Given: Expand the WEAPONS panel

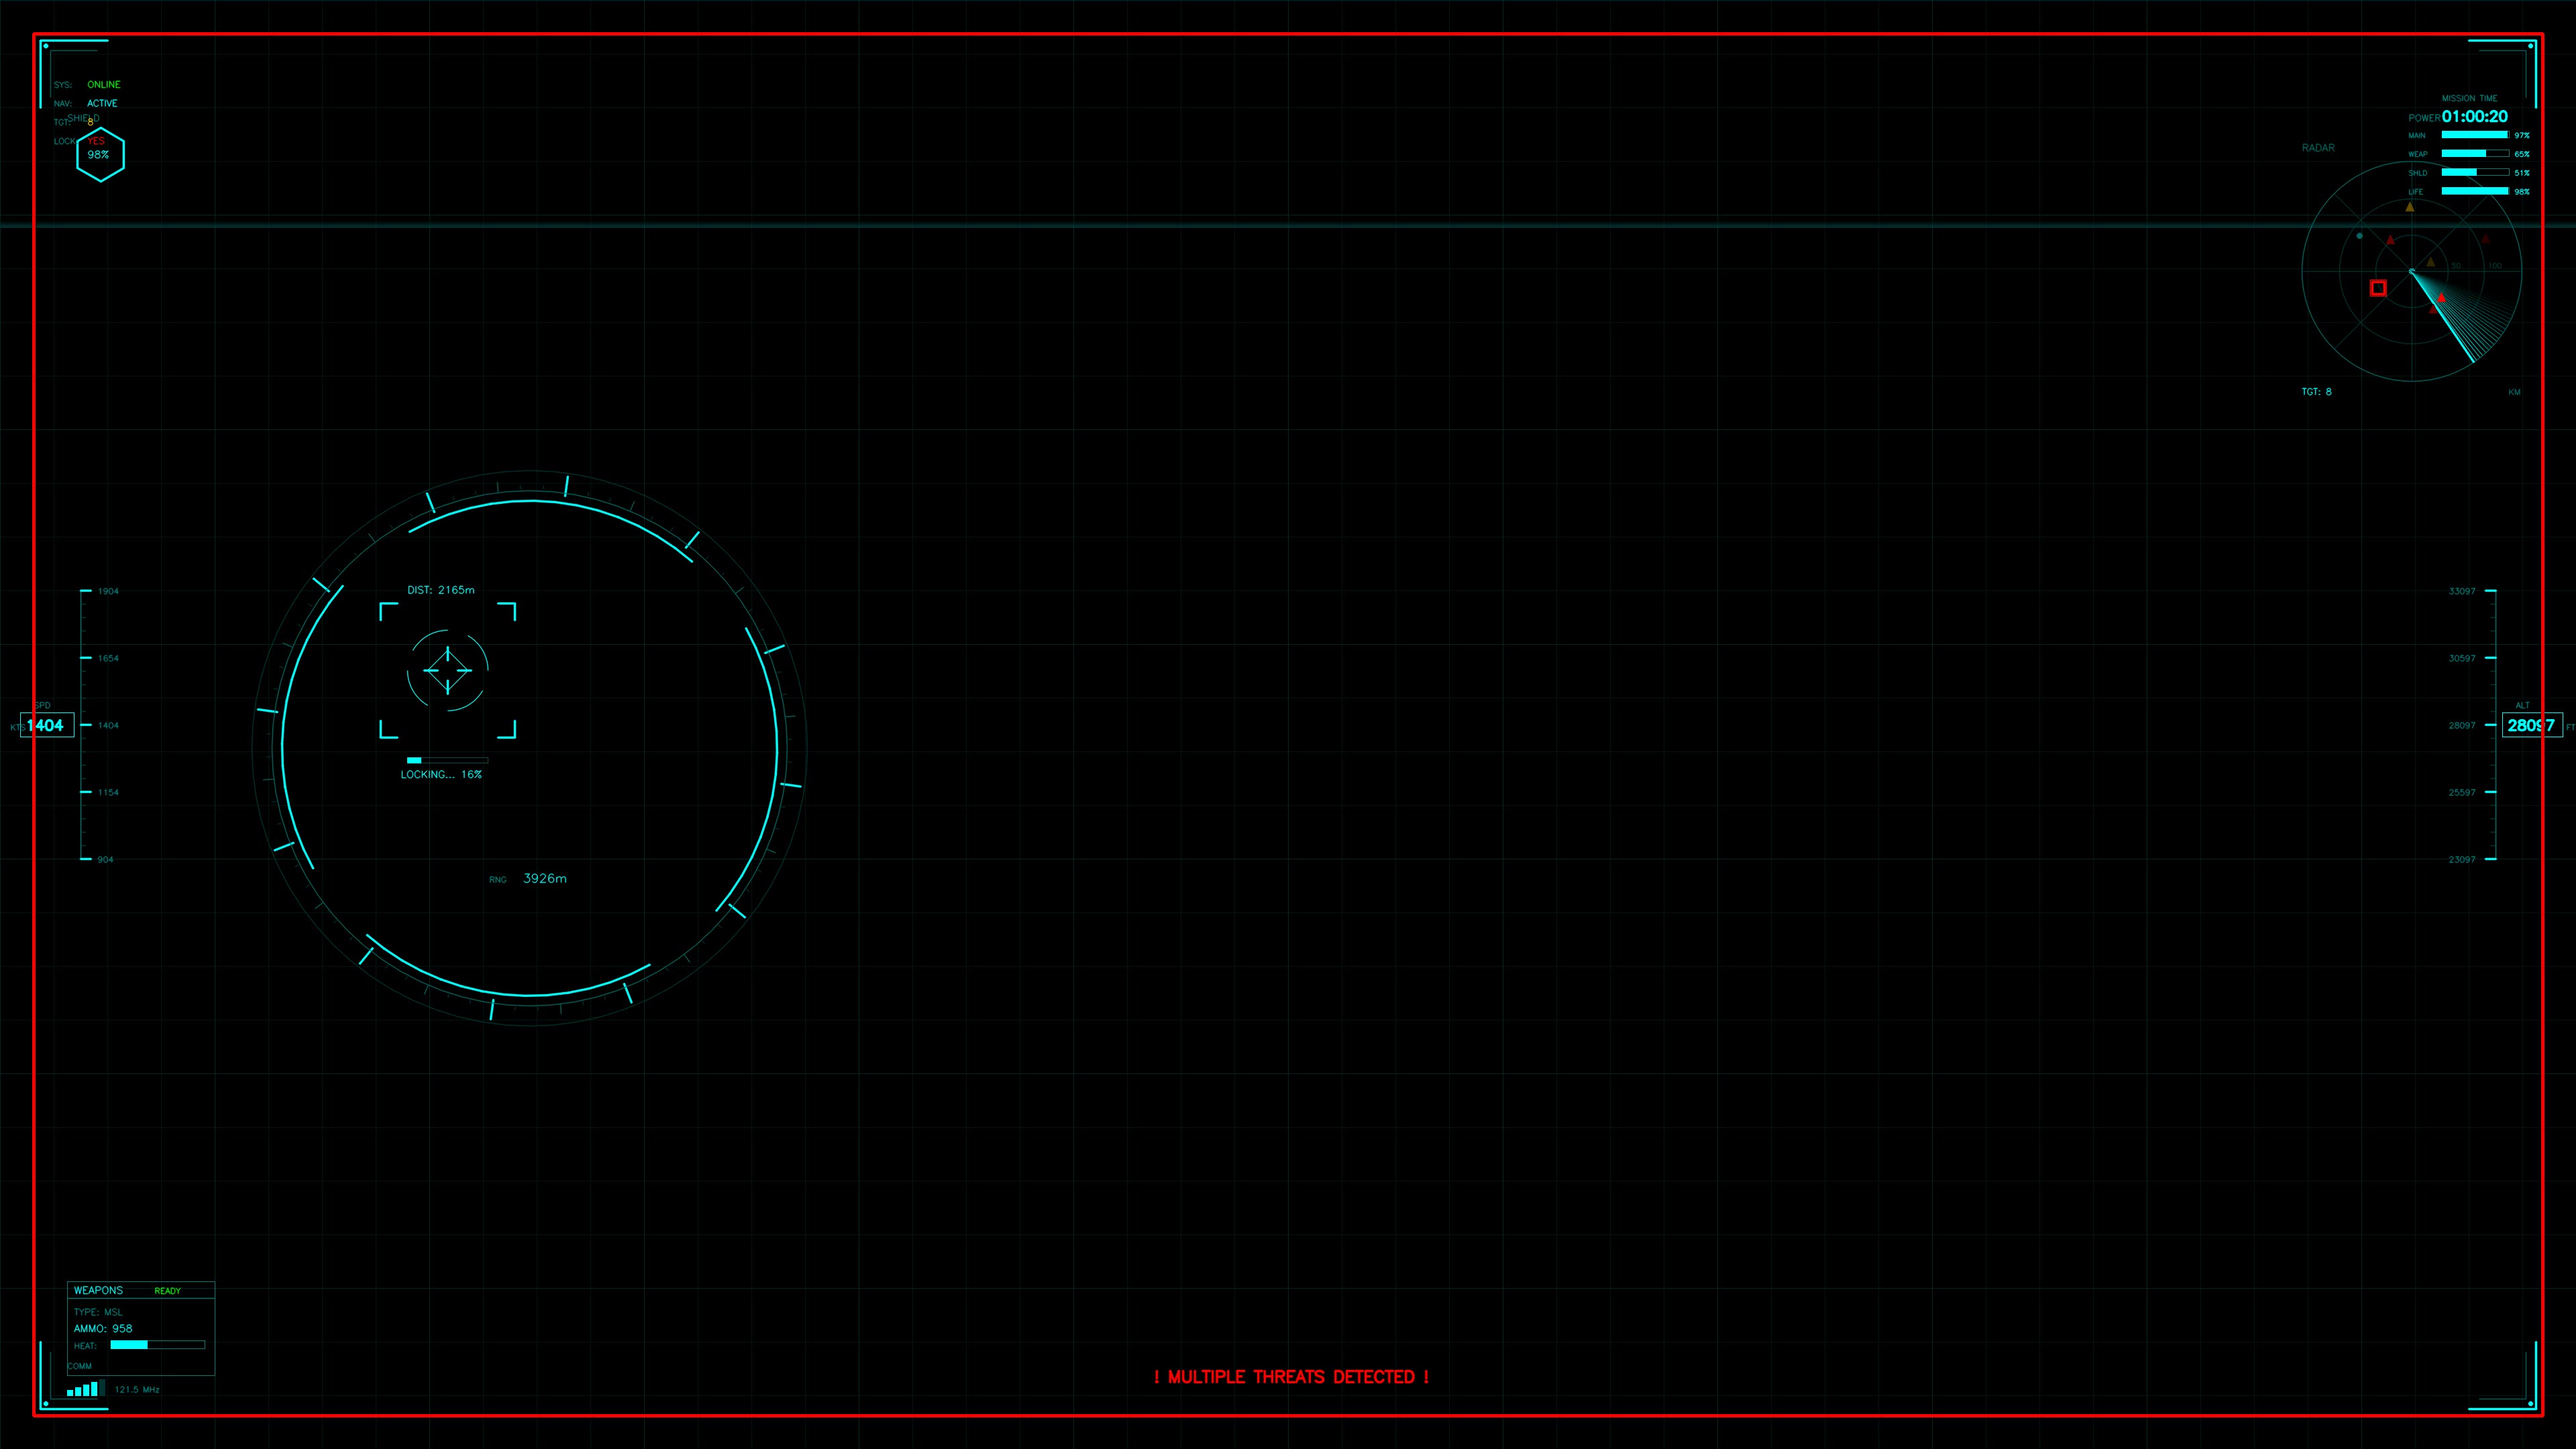Looking at the screenshot, I should (99, 1290).
